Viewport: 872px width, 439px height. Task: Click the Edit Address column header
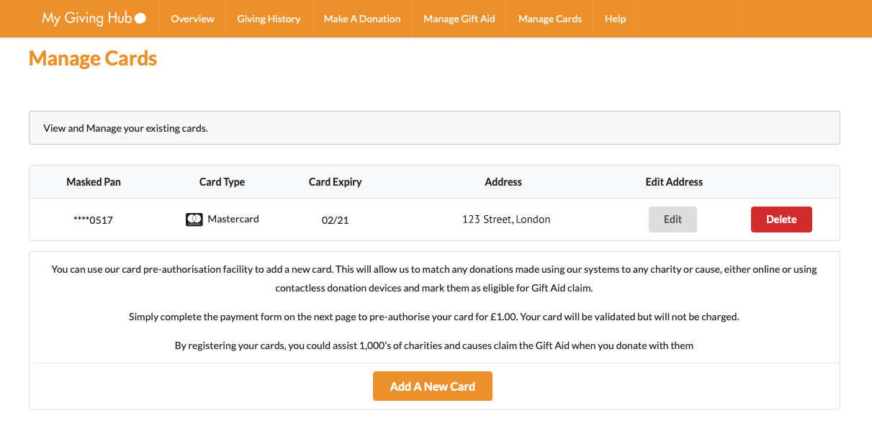tap(674, 182)
